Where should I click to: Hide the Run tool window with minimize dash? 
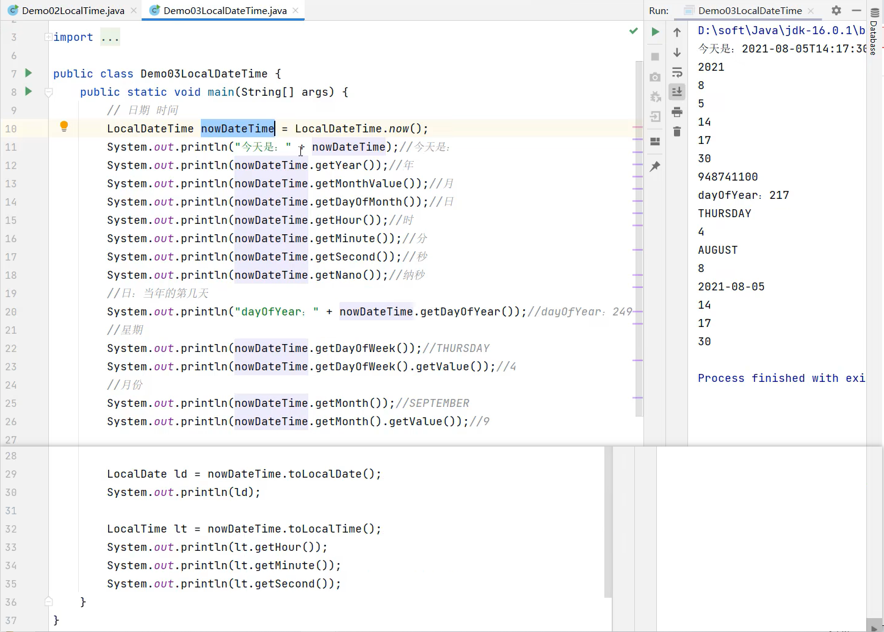tap(857, 10)
